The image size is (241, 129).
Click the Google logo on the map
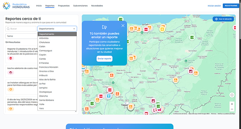pyautogui.click(x=86, y=113)
